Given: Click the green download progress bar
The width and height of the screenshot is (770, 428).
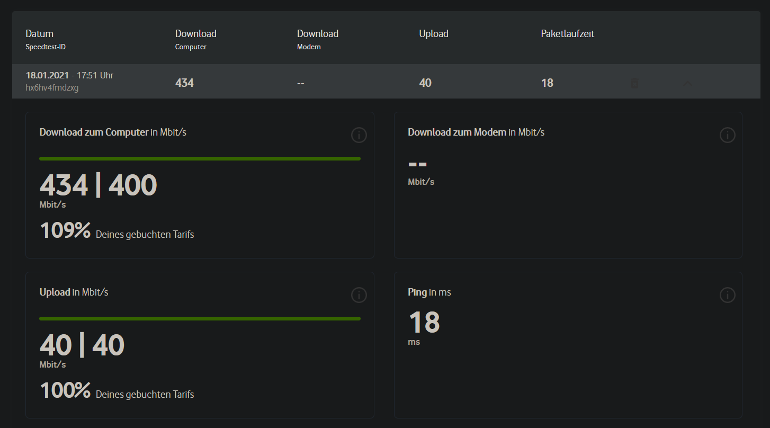Looking at the screenshot, I should (200, 158).
